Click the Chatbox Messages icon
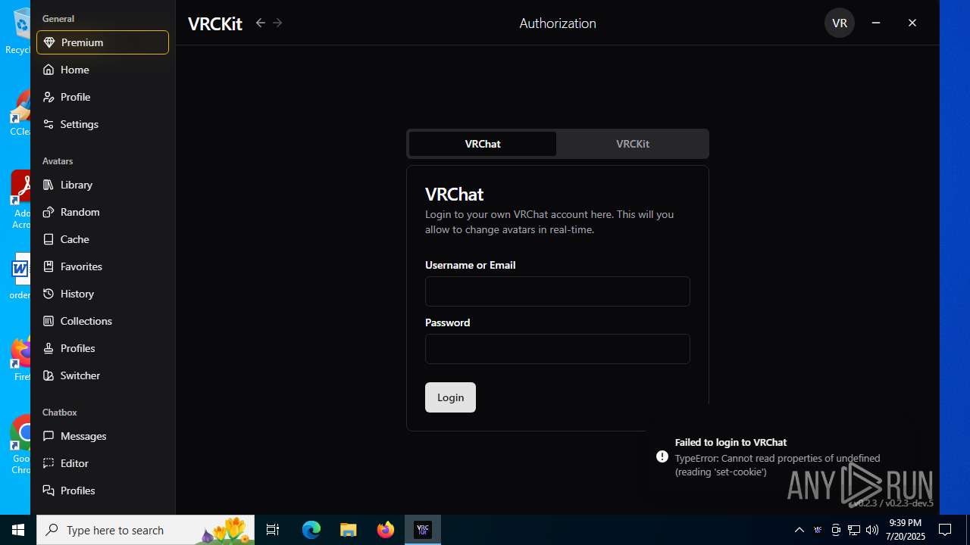This screenshot has height=545, width=970. coord(48,436)
